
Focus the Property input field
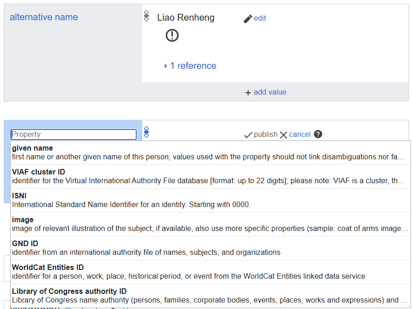(x=74, y=135)
